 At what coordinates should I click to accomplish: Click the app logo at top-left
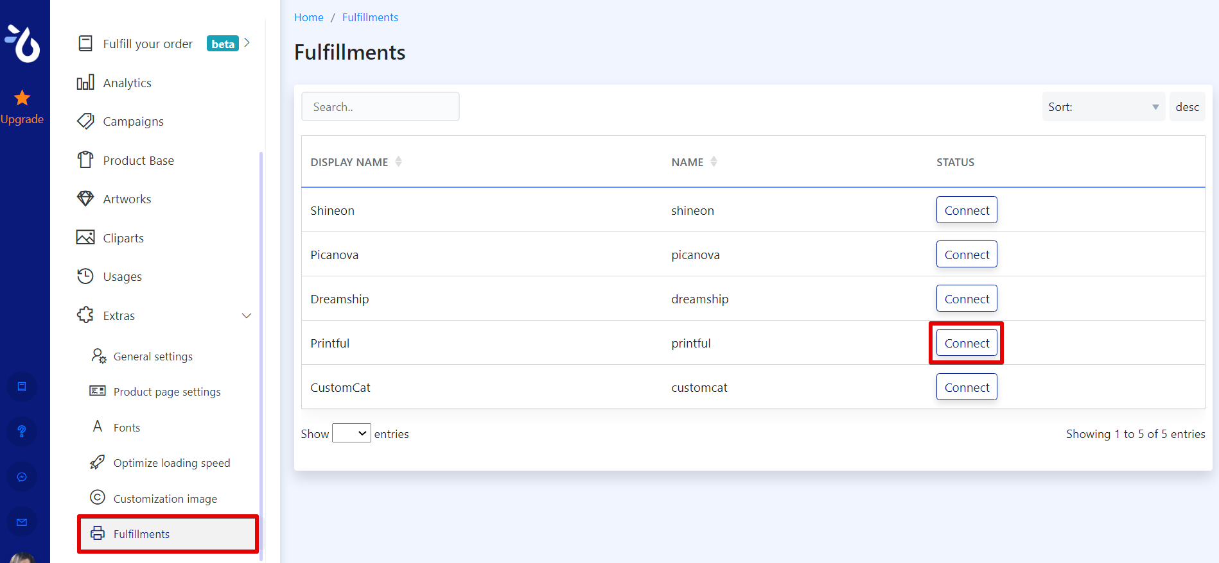[x=24, y=43]
